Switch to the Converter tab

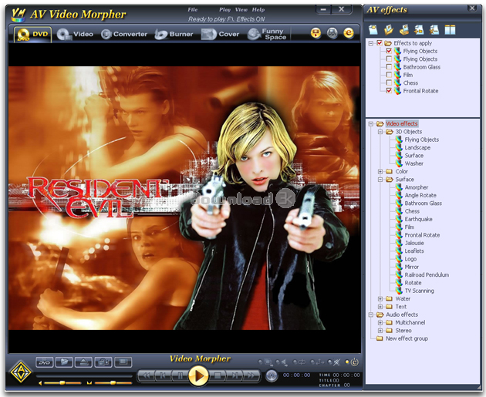[124, 34]
